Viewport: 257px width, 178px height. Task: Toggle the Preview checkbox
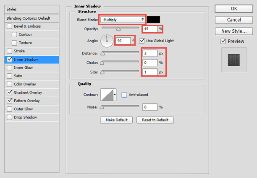(x=223, y=41)
